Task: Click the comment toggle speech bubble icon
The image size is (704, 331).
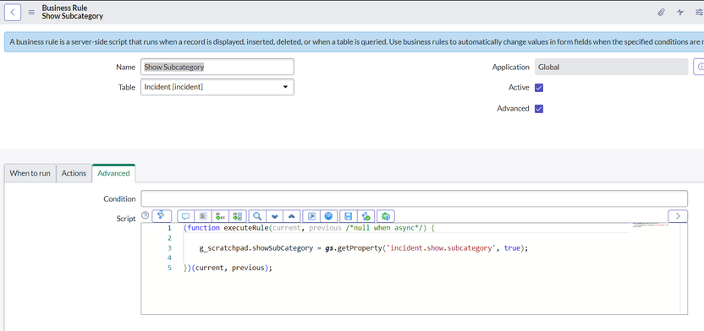Action: point(185,216)
